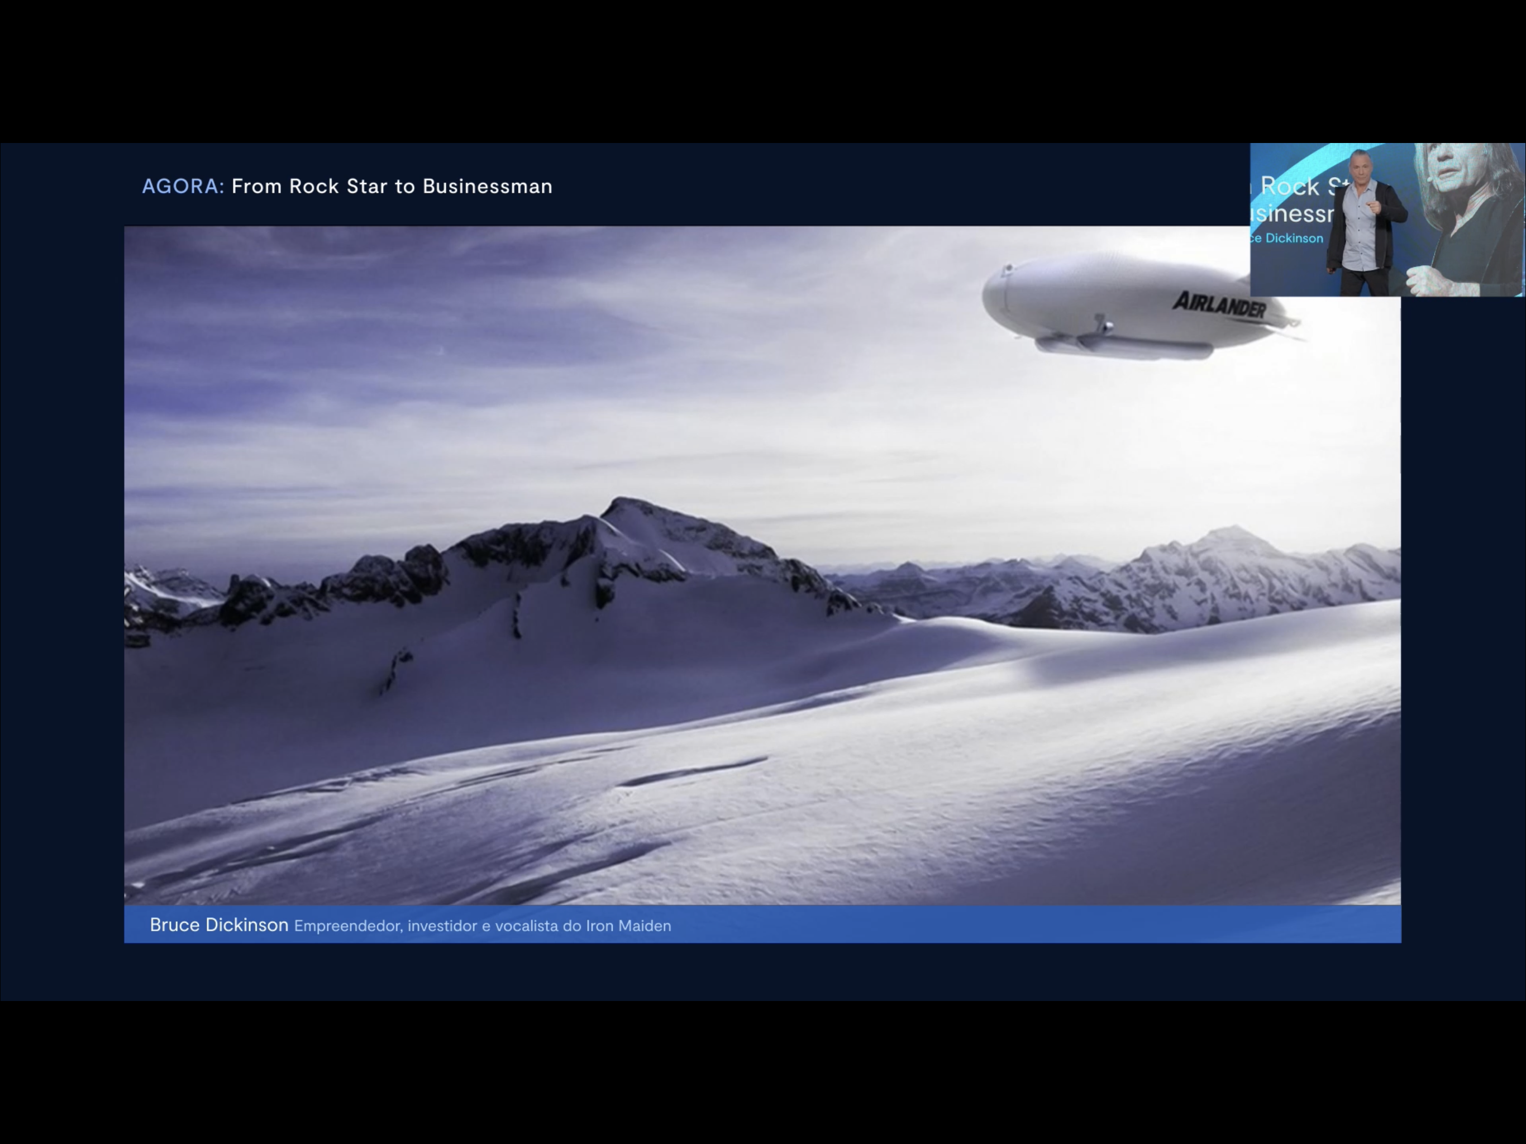Click the Bruce Dickinson name in lower banner

click(219, 924)
